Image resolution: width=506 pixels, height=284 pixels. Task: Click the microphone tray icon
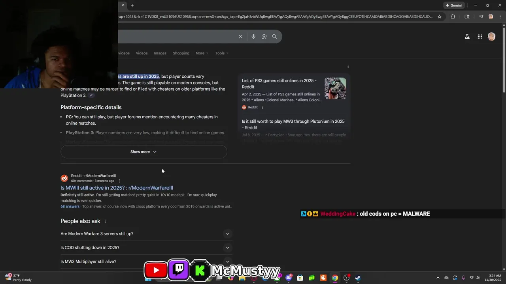463,278
